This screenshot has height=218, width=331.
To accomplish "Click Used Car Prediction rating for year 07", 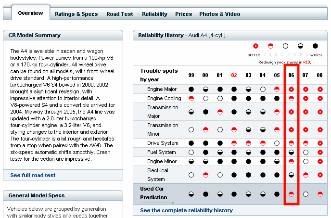I will (306, 194).
